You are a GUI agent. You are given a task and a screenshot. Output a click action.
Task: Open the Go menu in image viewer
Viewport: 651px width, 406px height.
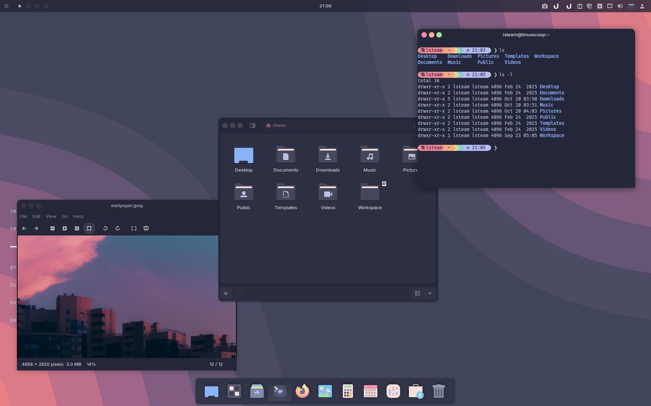coord(65,216)
